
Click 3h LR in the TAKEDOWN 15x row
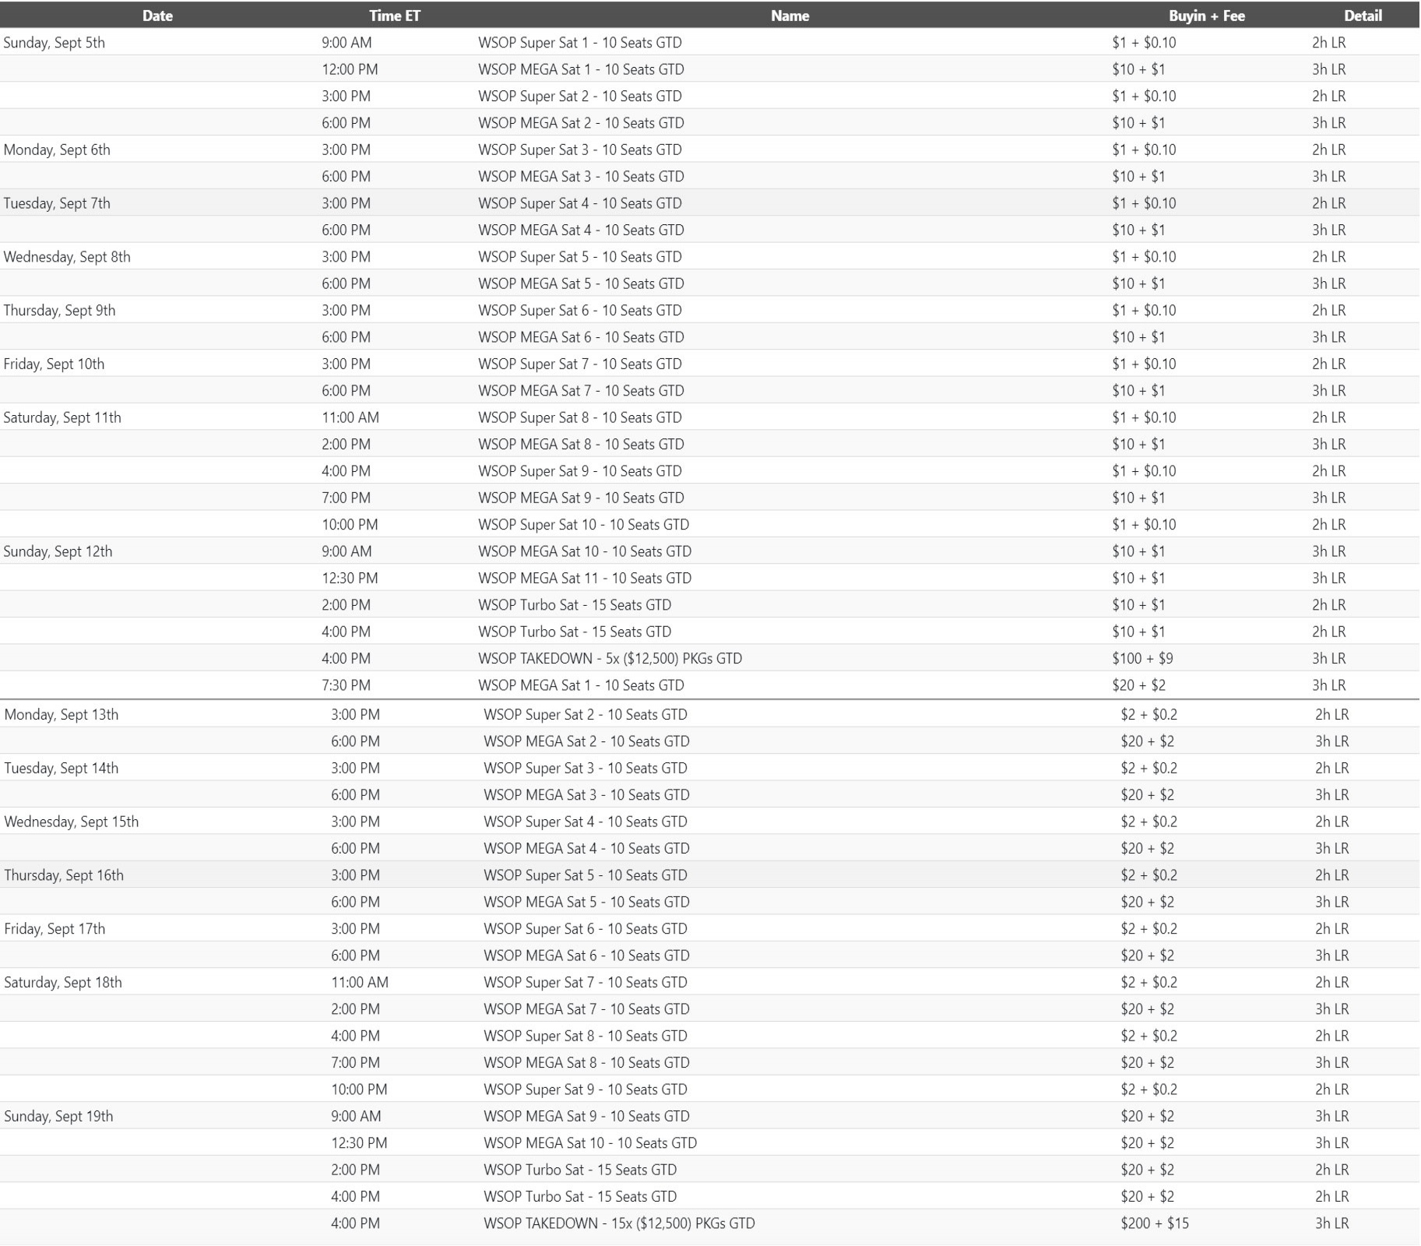click(x=1331, y=1223)
